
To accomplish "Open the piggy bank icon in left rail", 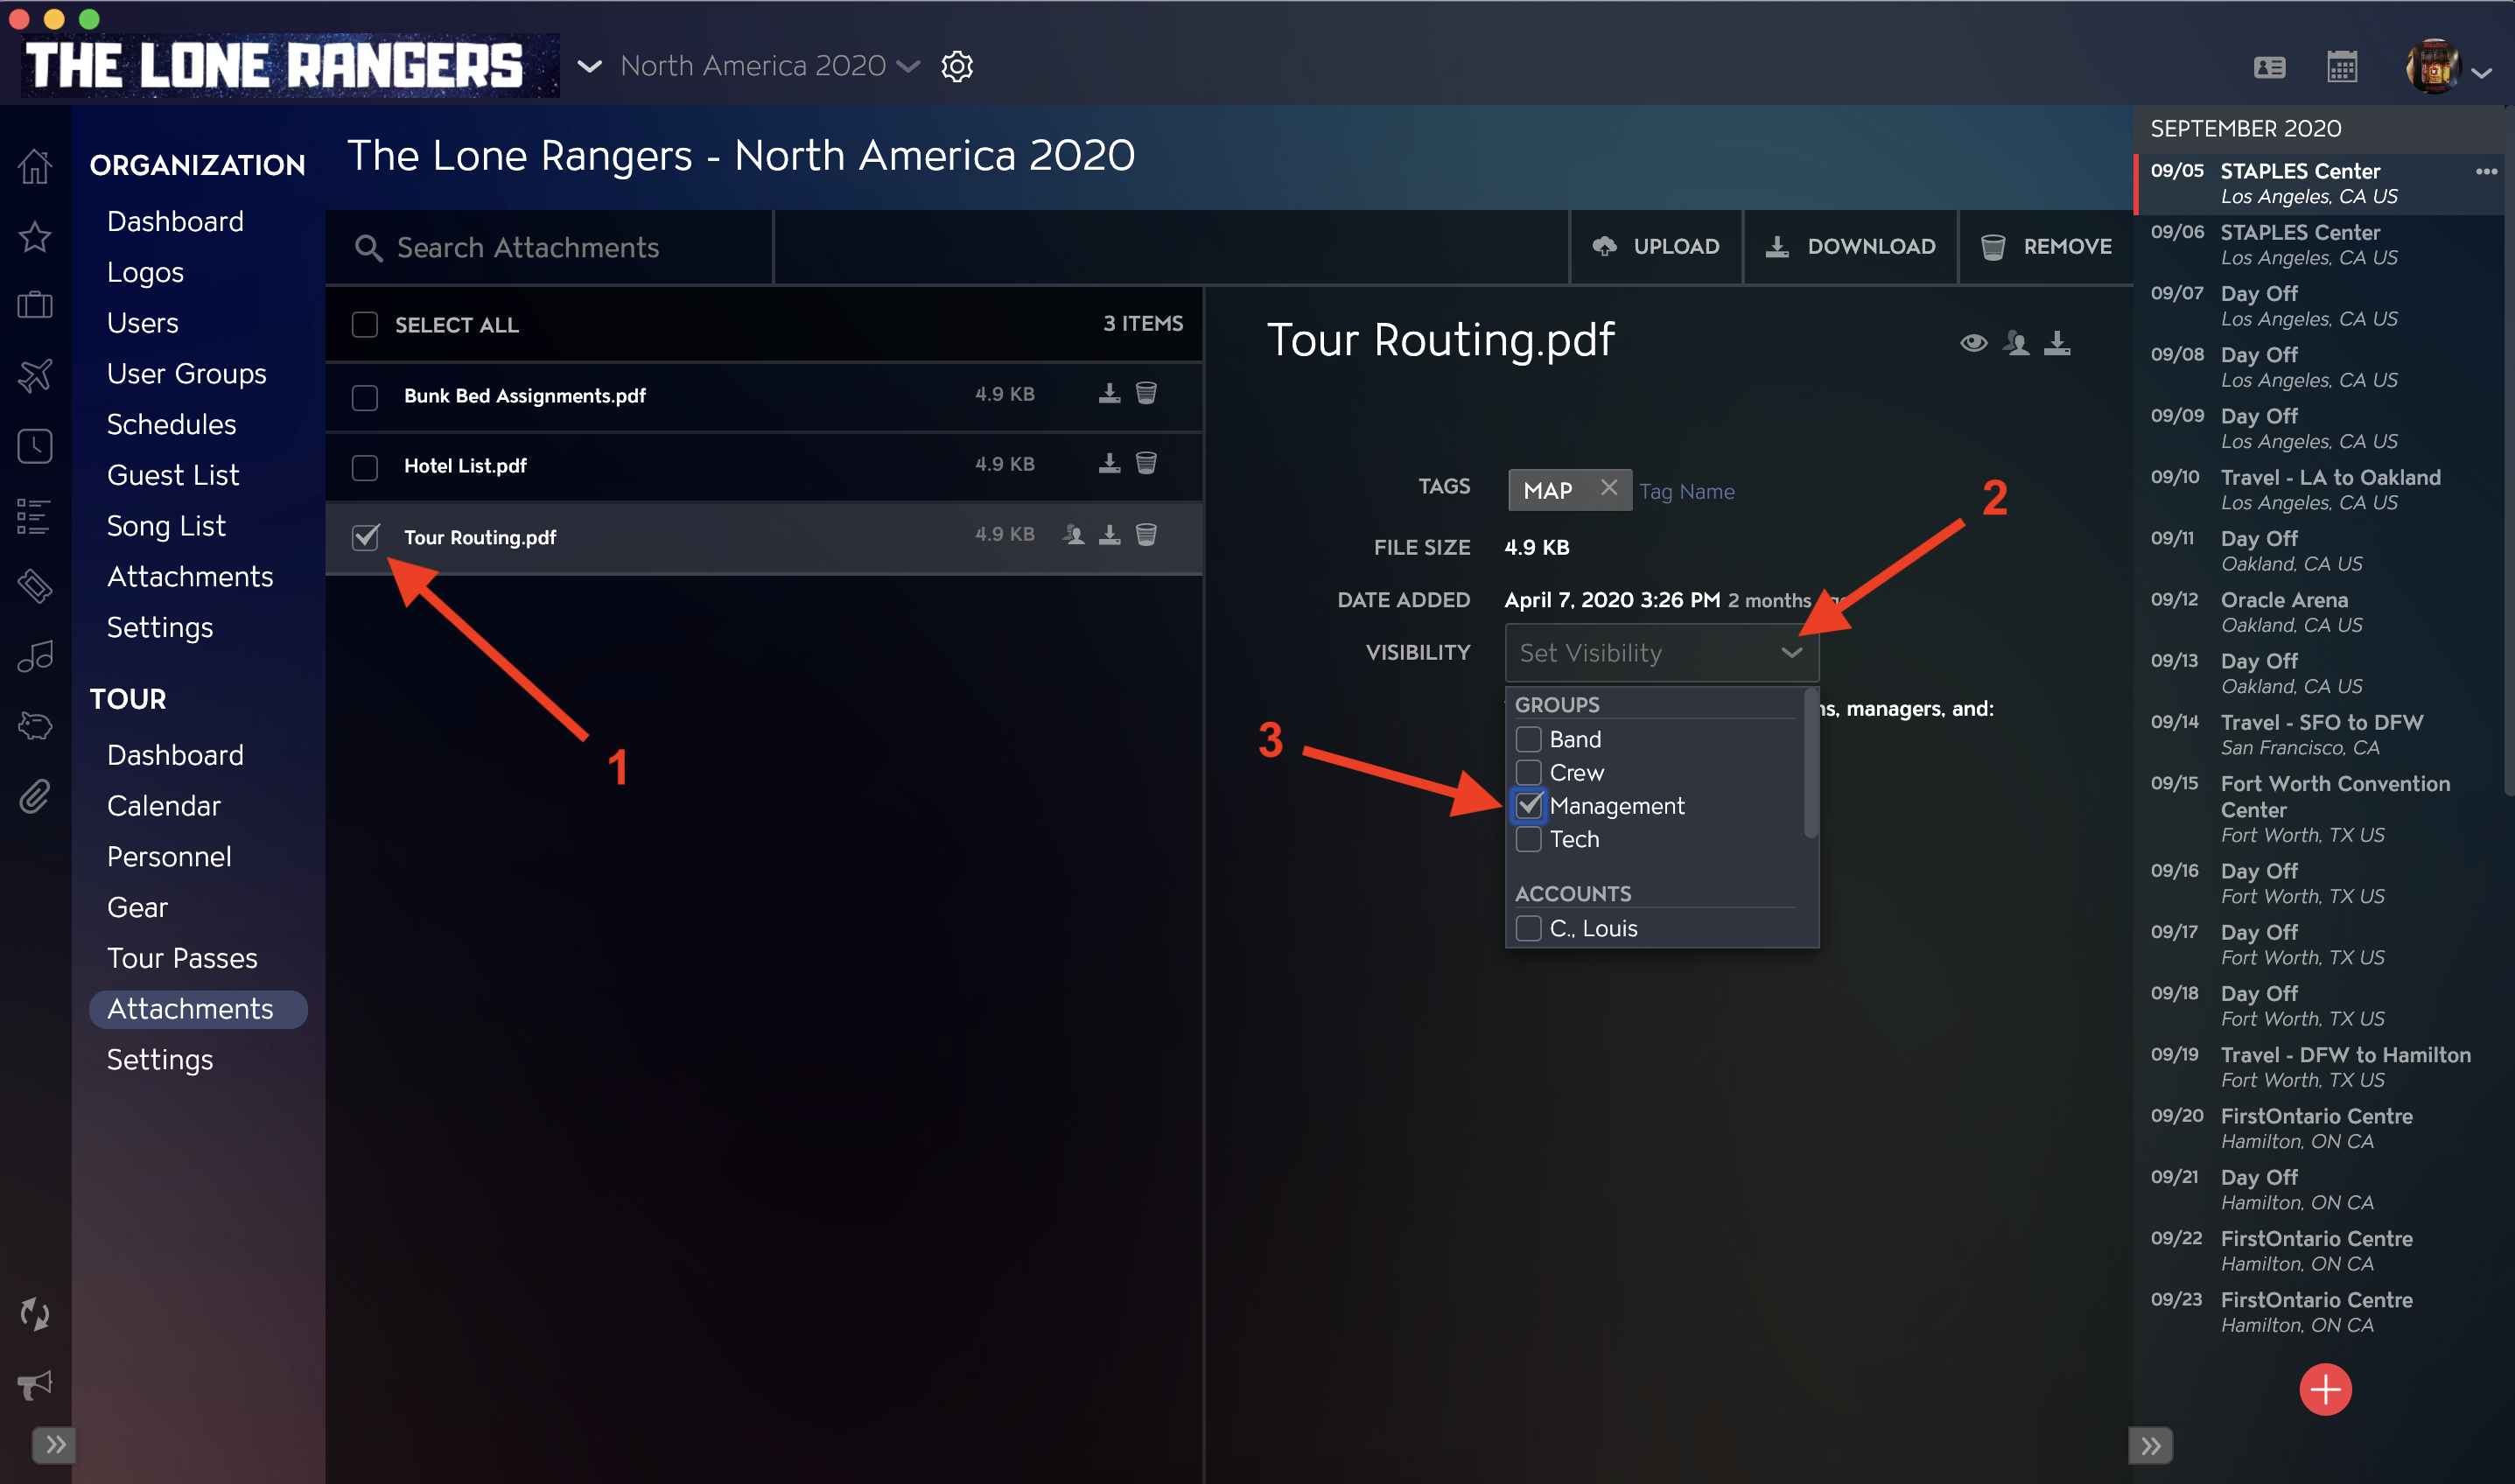I will [35, 726].
